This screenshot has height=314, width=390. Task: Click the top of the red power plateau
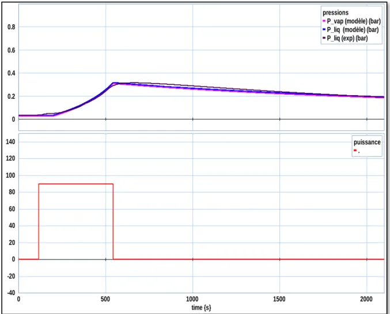pyautogui.click(x=76, y=184)
